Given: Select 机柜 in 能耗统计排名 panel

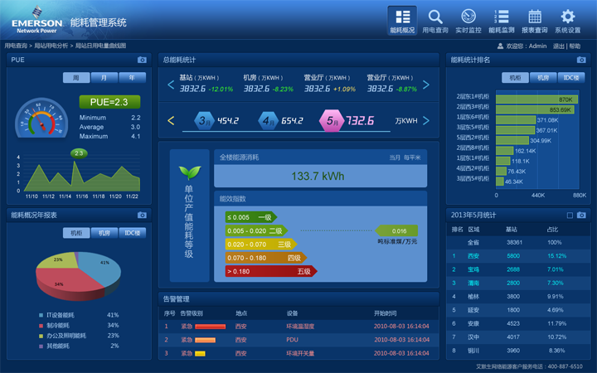Looking at the screenshot, I should click(516, 78).
